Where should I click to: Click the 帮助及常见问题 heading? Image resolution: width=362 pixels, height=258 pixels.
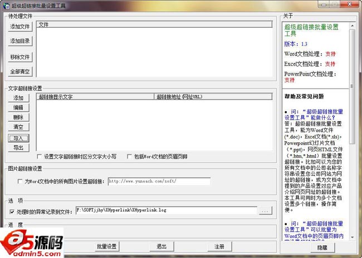[304, 96]
